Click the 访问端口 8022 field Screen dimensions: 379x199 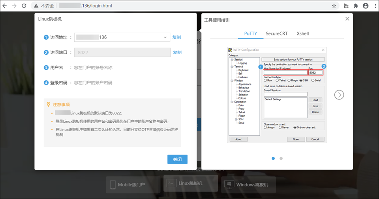coord(122,52)
